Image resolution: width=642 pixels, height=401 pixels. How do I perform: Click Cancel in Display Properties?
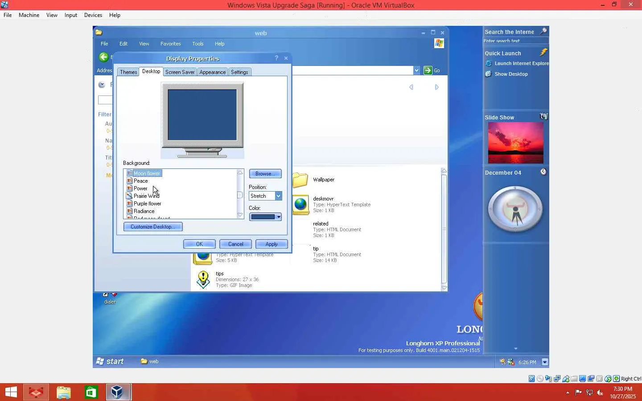(235, 244)
